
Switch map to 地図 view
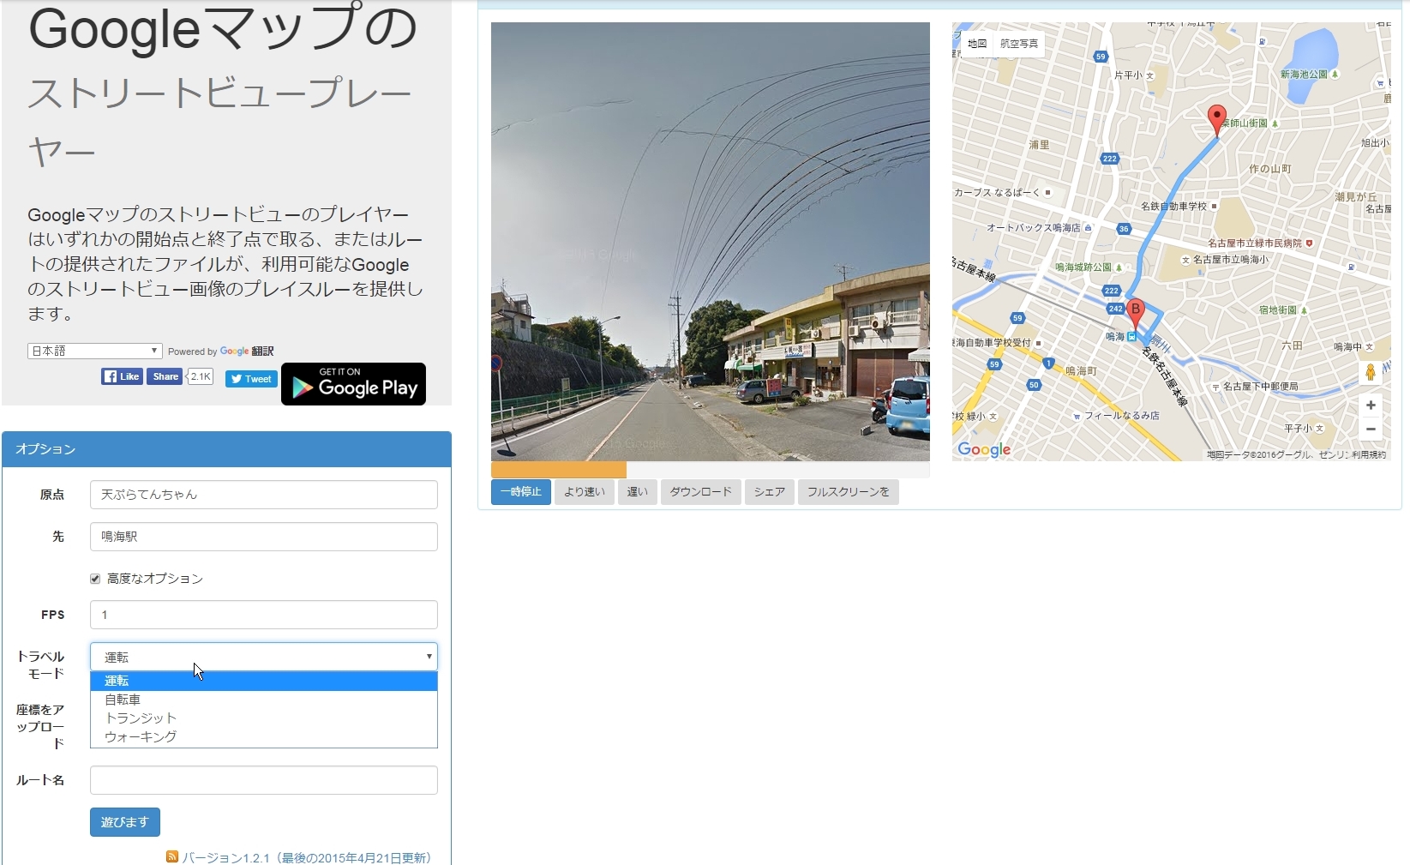coord(977,44)
